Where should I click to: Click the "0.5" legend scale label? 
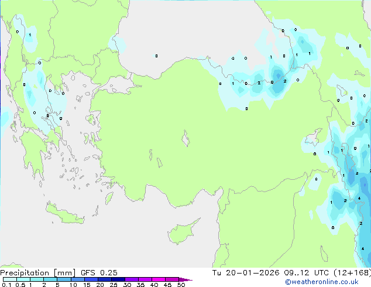pos(20,285)
